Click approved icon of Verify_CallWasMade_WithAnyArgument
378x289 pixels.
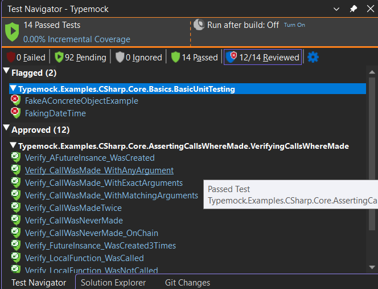(16, 170)
